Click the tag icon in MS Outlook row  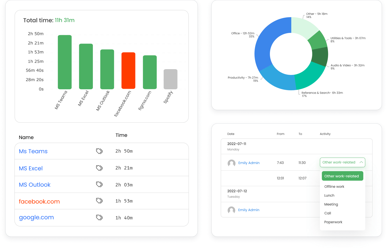click(x=99, y=184)
